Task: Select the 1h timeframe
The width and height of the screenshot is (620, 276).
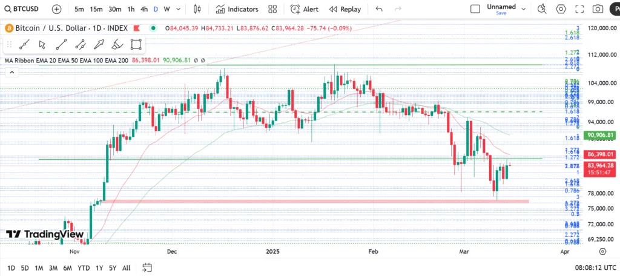Action: (131, 9)
